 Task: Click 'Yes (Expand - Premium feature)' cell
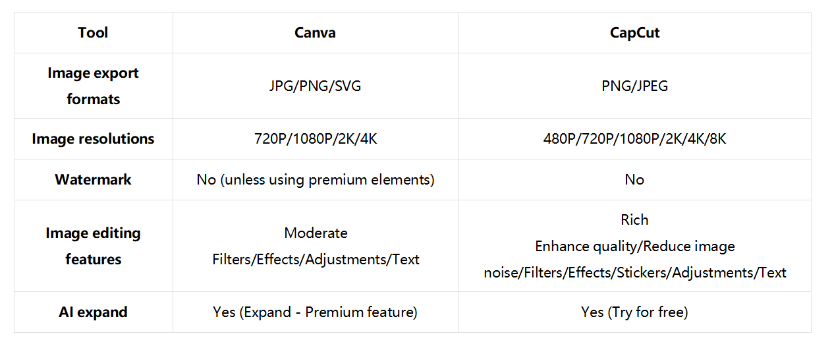[x=315, y=312]
